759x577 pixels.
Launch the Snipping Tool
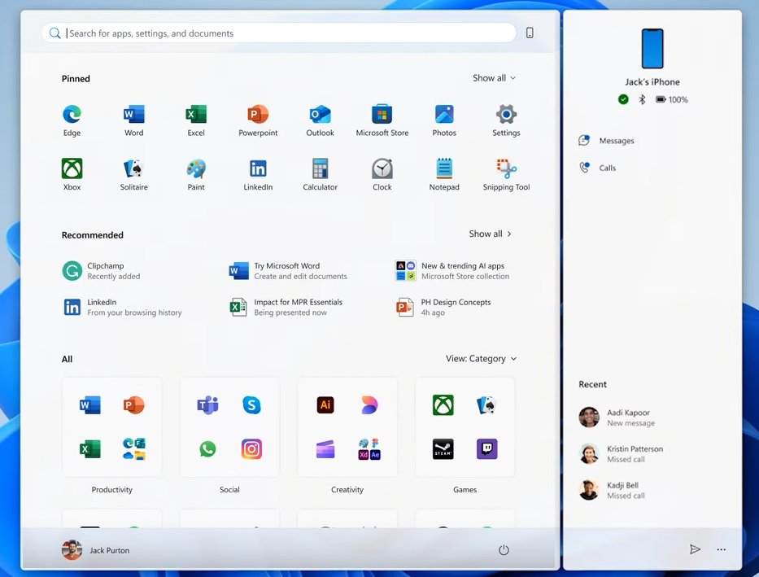point(506,174)
